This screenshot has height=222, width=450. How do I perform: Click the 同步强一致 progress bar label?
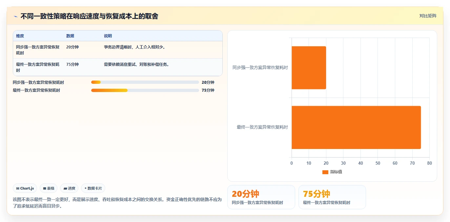tap(38, 82)
